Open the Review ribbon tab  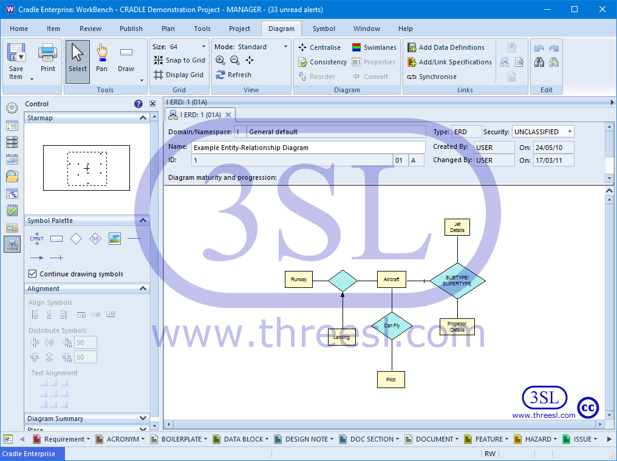[90, 29]
